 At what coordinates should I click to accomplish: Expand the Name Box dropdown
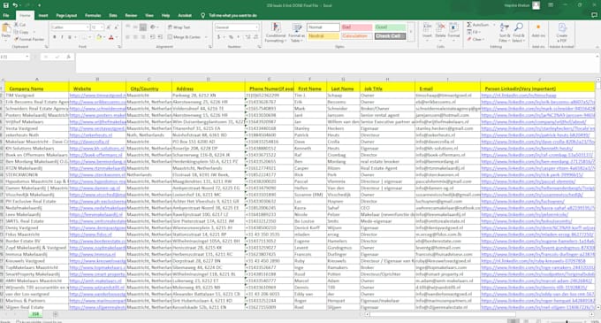tap(27, 57)
